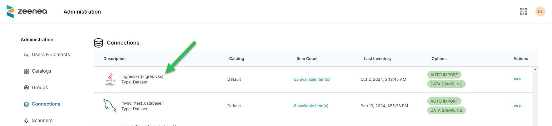This screenshot has height=126, width=552.
Task: Click the Scanners sidebar icon
Action: [26, 121]
